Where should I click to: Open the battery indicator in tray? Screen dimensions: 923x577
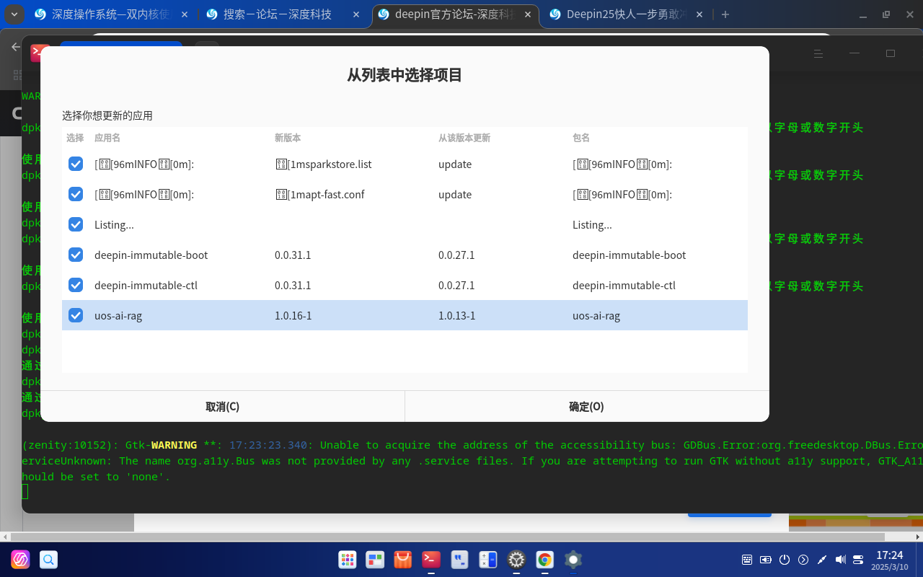766,560
